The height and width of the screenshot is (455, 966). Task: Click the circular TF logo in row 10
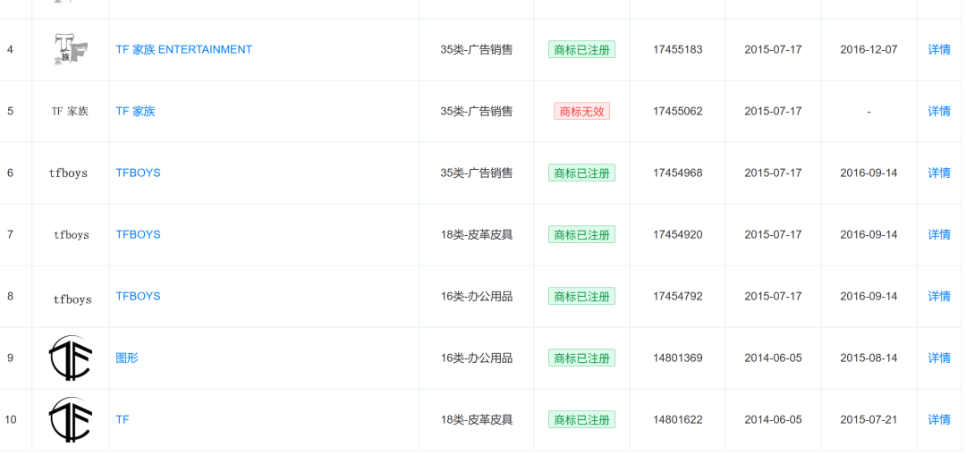coord(71,419)
